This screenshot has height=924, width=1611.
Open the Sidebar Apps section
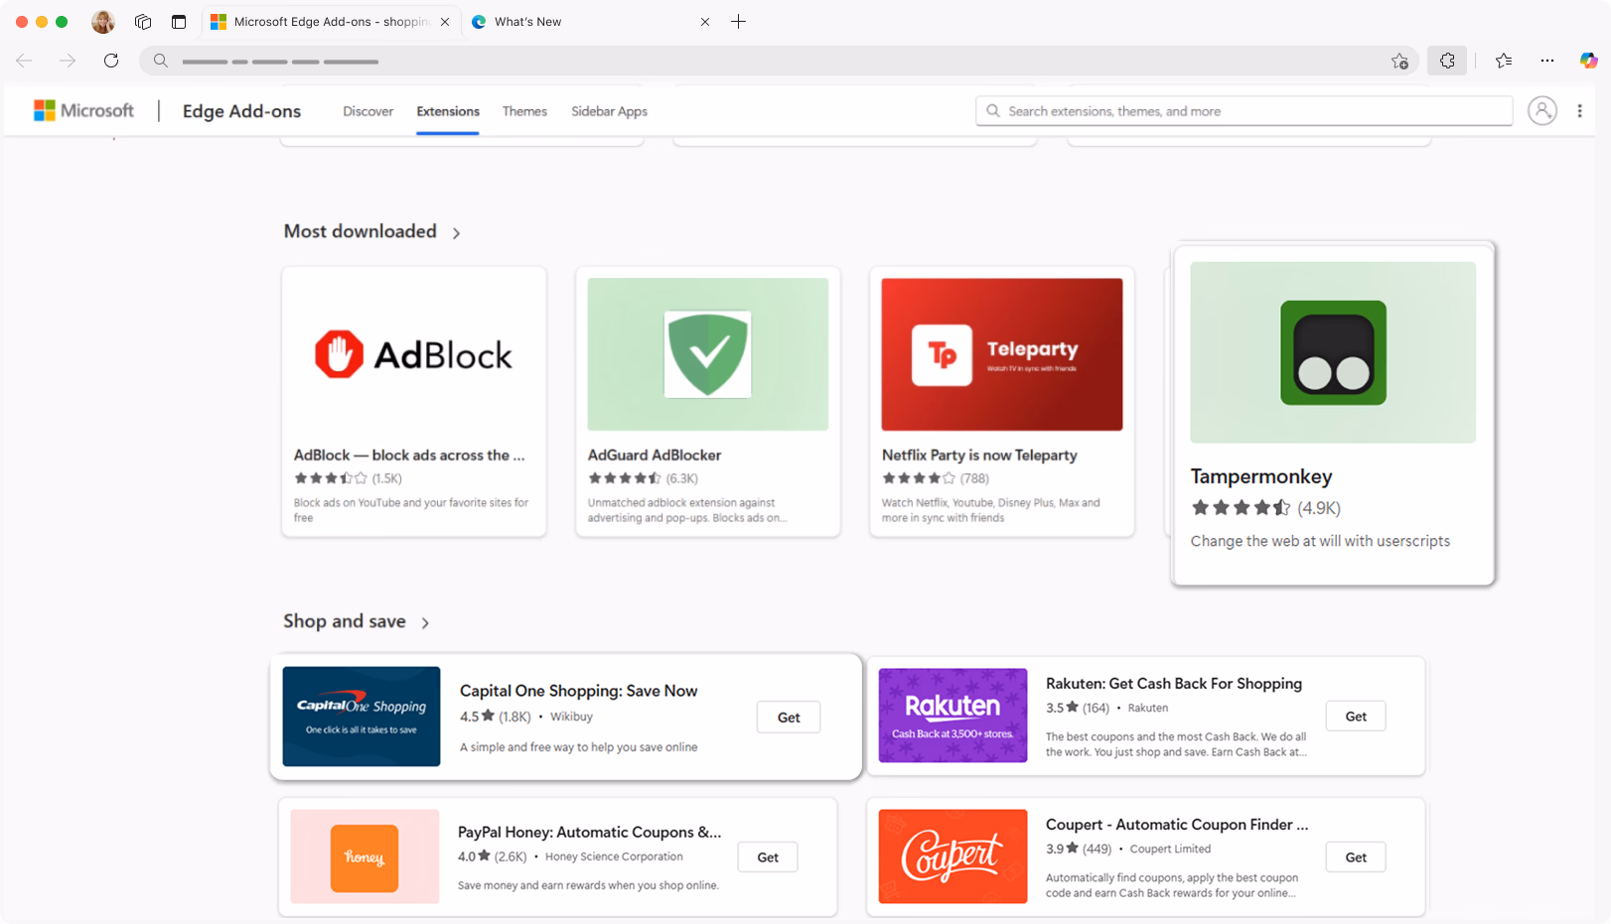[609, 111]
